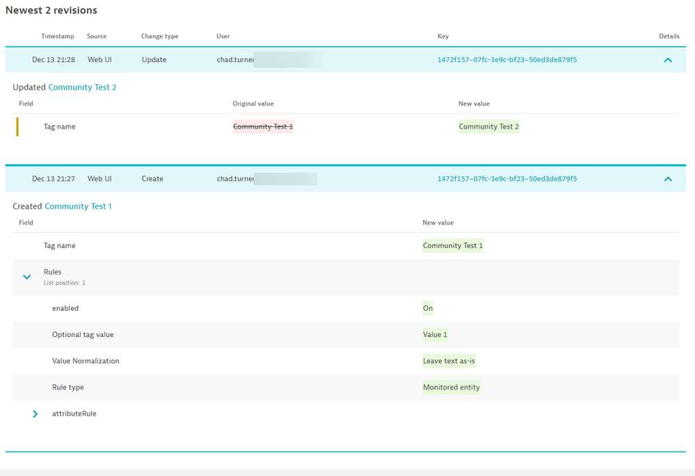Open the Community Test 1 link after Created
This screenshot has height=476, width=695.
(x=78, y=206)
